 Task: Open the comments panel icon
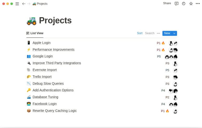(177, 4)
